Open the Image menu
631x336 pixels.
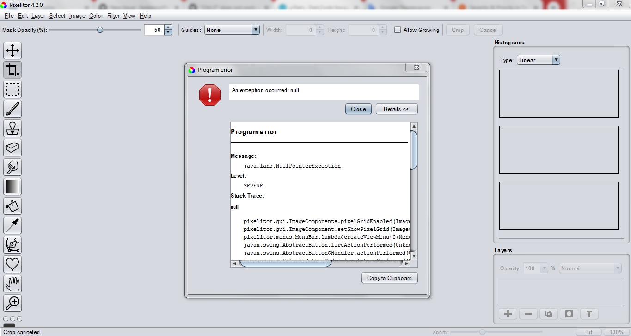[x=77, y=16]
